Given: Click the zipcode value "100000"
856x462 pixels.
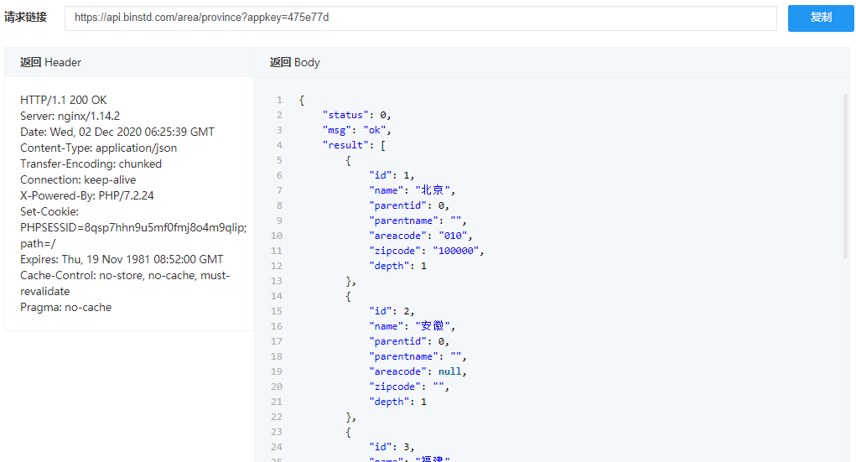Looking at the screenshot, I should point(458,251).
